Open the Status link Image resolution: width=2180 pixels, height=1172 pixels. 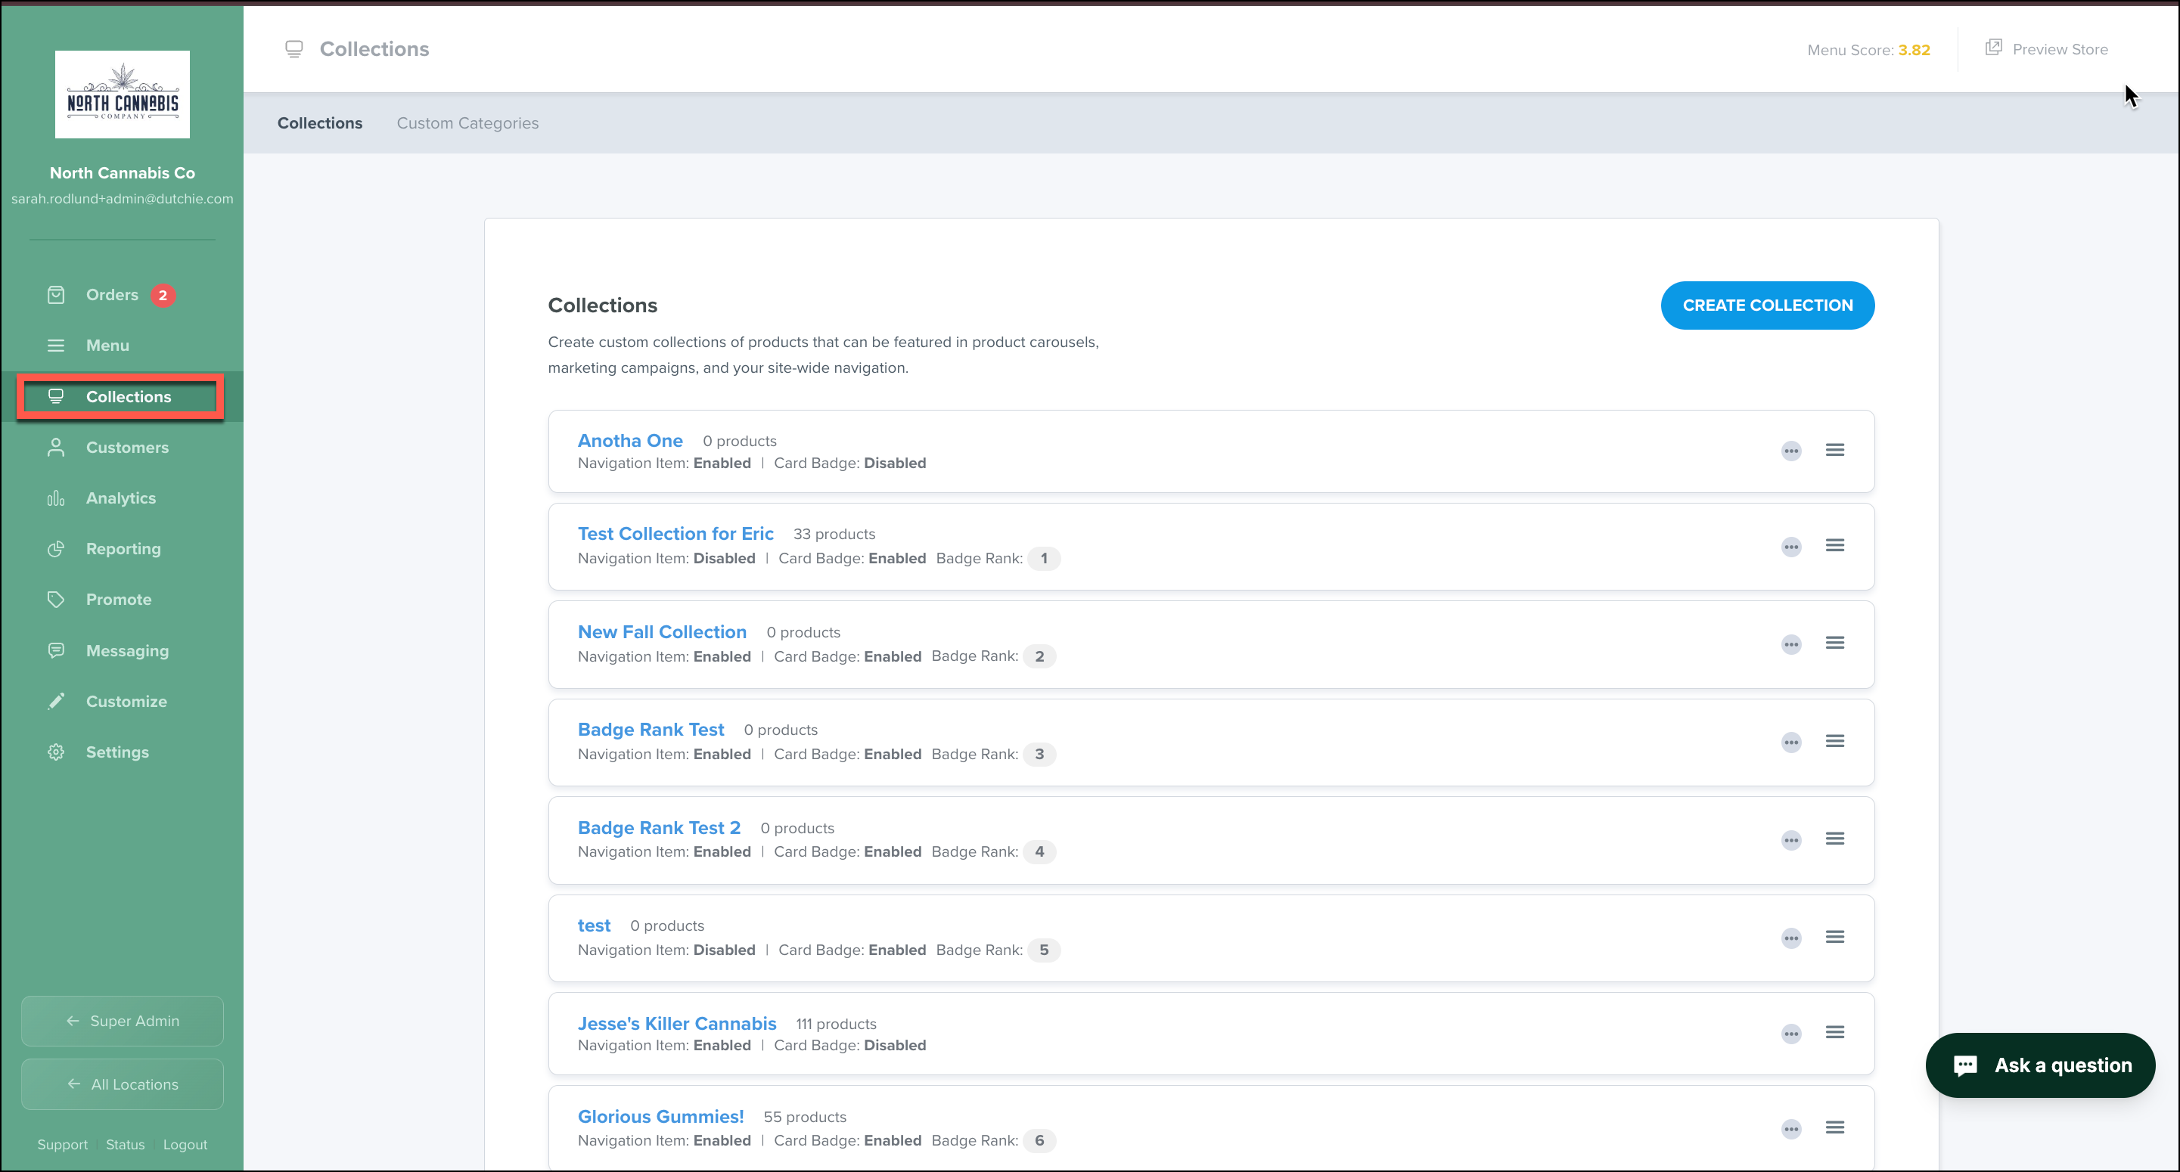pos(126,1145)
